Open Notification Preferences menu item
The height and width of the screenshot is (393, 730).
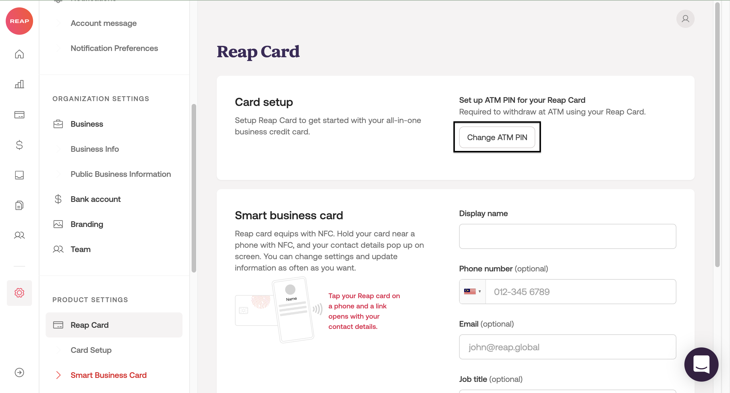pyautogui.click(x=114, y=48)
